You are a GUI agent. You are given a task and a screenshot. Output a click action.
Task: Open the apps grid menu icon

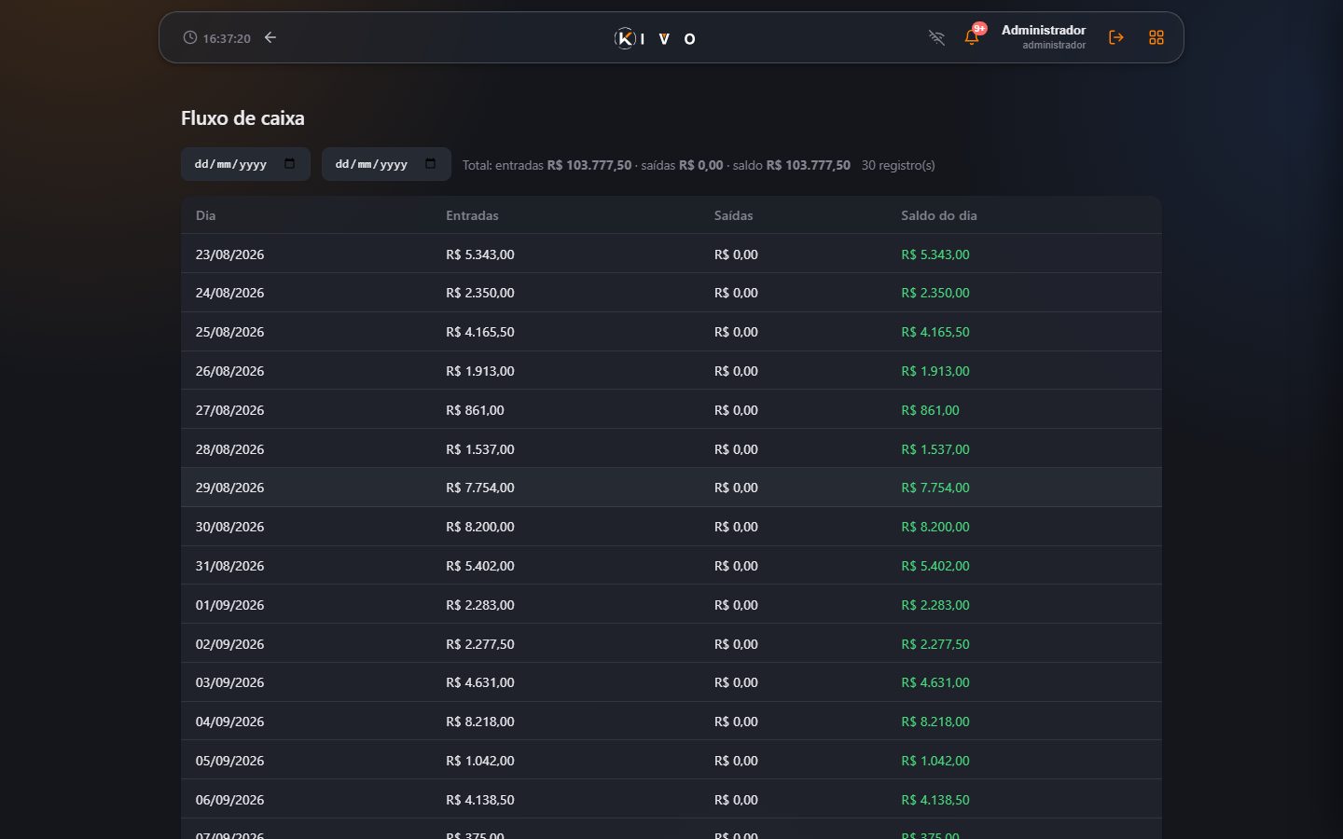coord(1156,37)
